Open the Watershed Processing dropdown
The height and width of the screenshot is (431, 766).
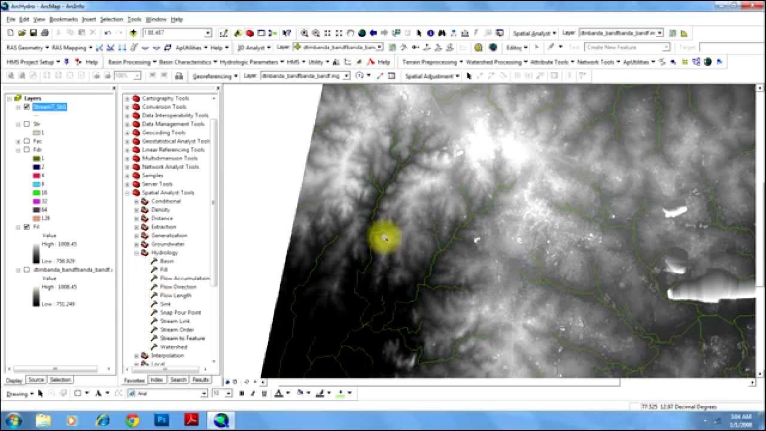pyautogui.click(x=496, y=62)
